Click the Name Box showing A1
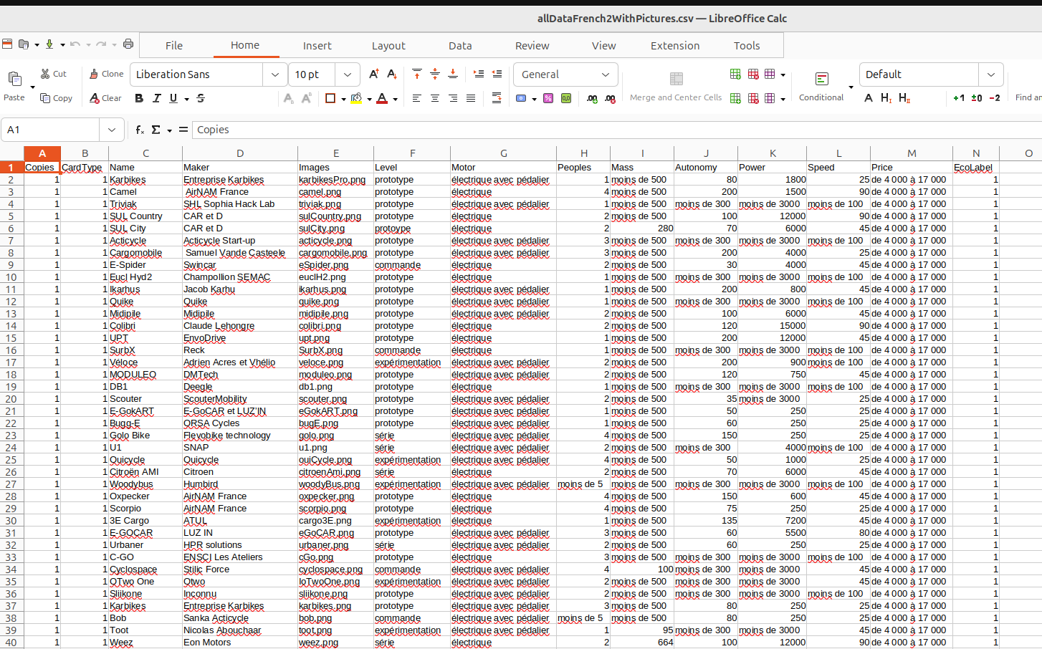1042x649 pixels. pos(50,130)
